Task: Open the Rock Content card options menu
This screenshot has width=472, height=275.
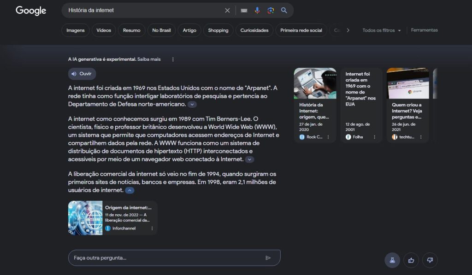Action: (328, 137)
